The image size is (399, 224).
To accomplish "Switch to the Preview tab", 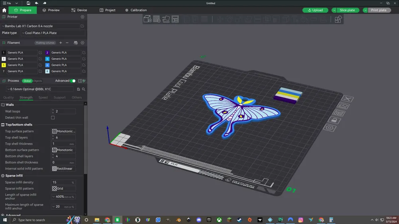I will pos(51,10).
